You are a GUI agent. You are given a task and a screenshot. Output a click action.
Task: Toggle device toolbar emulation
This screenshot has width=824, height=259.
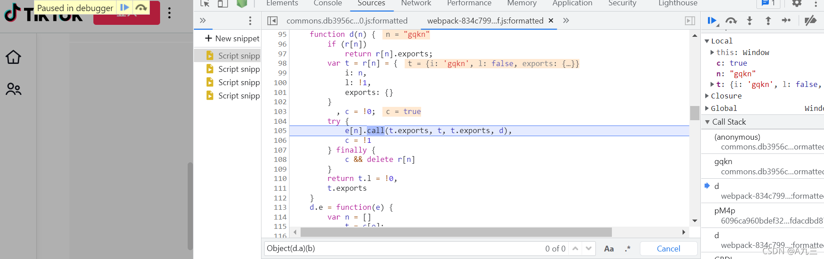click(x=223, y=4)
